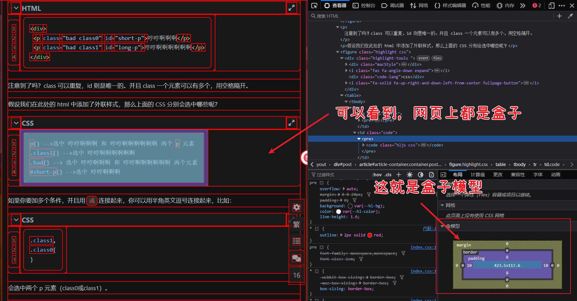Click the red color swatch in the outline rule

(x=370, y=235)
